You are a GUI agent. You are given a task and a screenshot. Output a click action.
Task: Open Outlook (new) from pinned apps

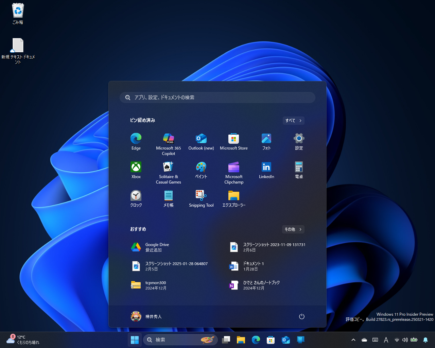click(x=201, y=142)
